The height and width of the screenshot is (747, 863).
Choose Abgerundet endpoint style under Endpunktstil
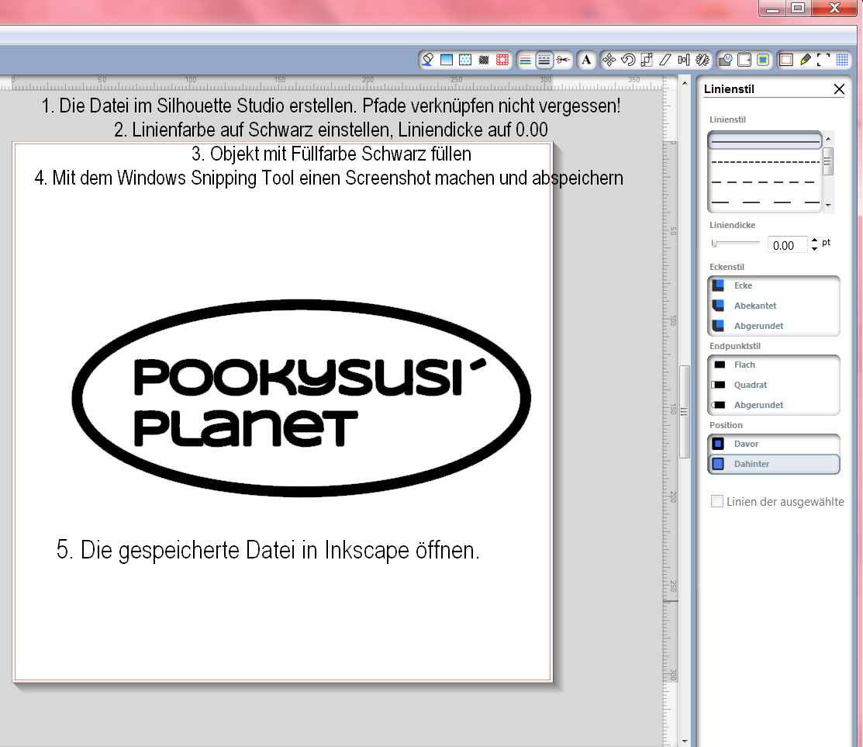point(774,405)
